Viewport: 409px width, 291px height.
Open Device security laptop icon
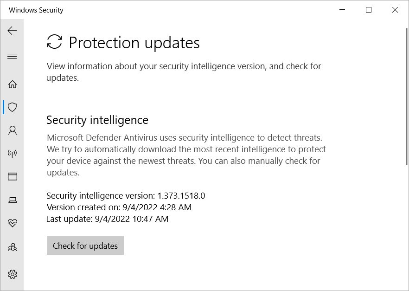click(13, 200)
